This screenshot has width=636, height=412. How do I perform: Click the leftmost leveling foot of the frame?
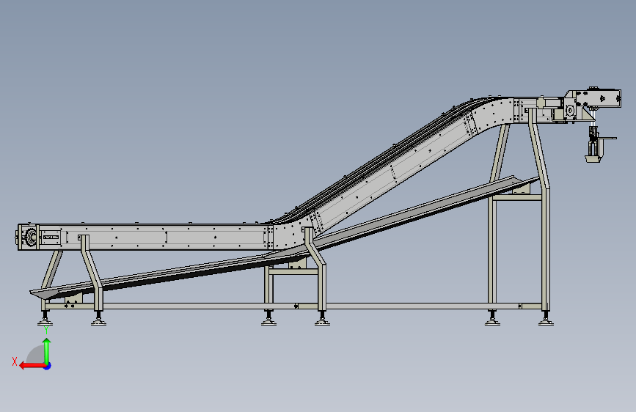tap(45, 319)
